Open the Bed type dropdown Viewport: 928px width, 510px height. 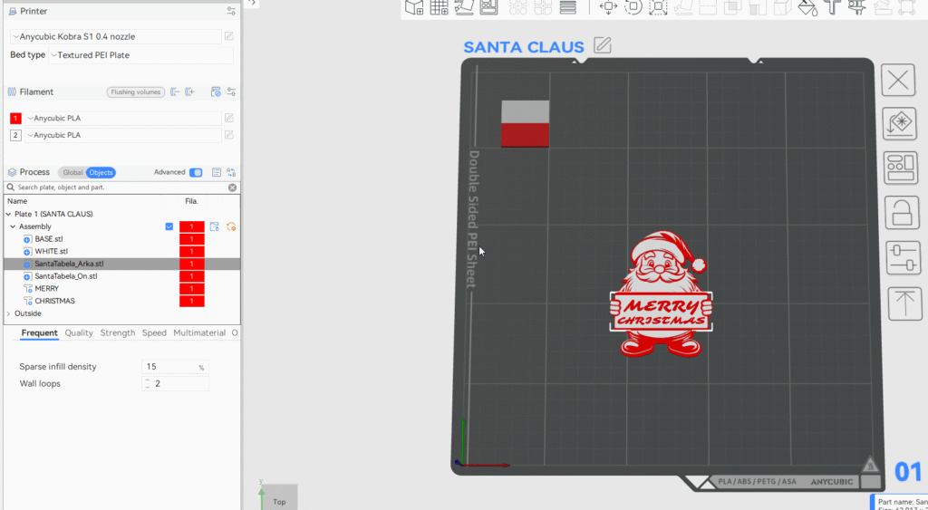click(x=140, y=55)
